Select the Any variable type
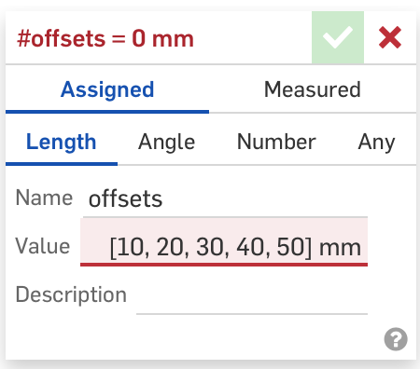This screenshot has height=369, width=420. click(376, 142)
